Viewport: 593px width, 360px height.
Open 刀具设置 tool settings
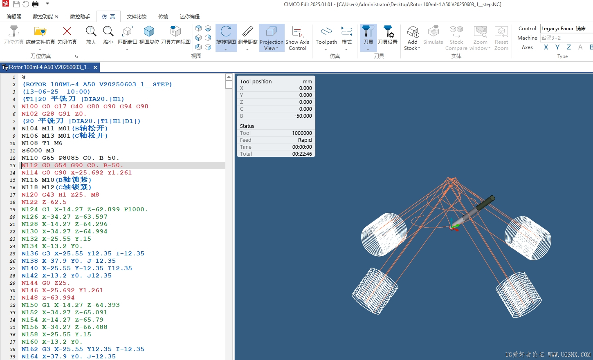(x=387, y=34)
